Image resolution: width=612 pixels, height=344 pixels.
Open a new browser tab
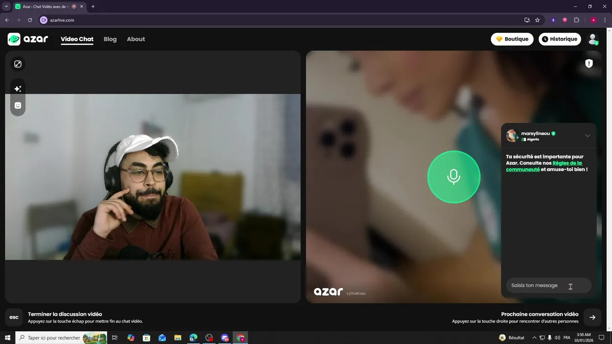point(93,7)
